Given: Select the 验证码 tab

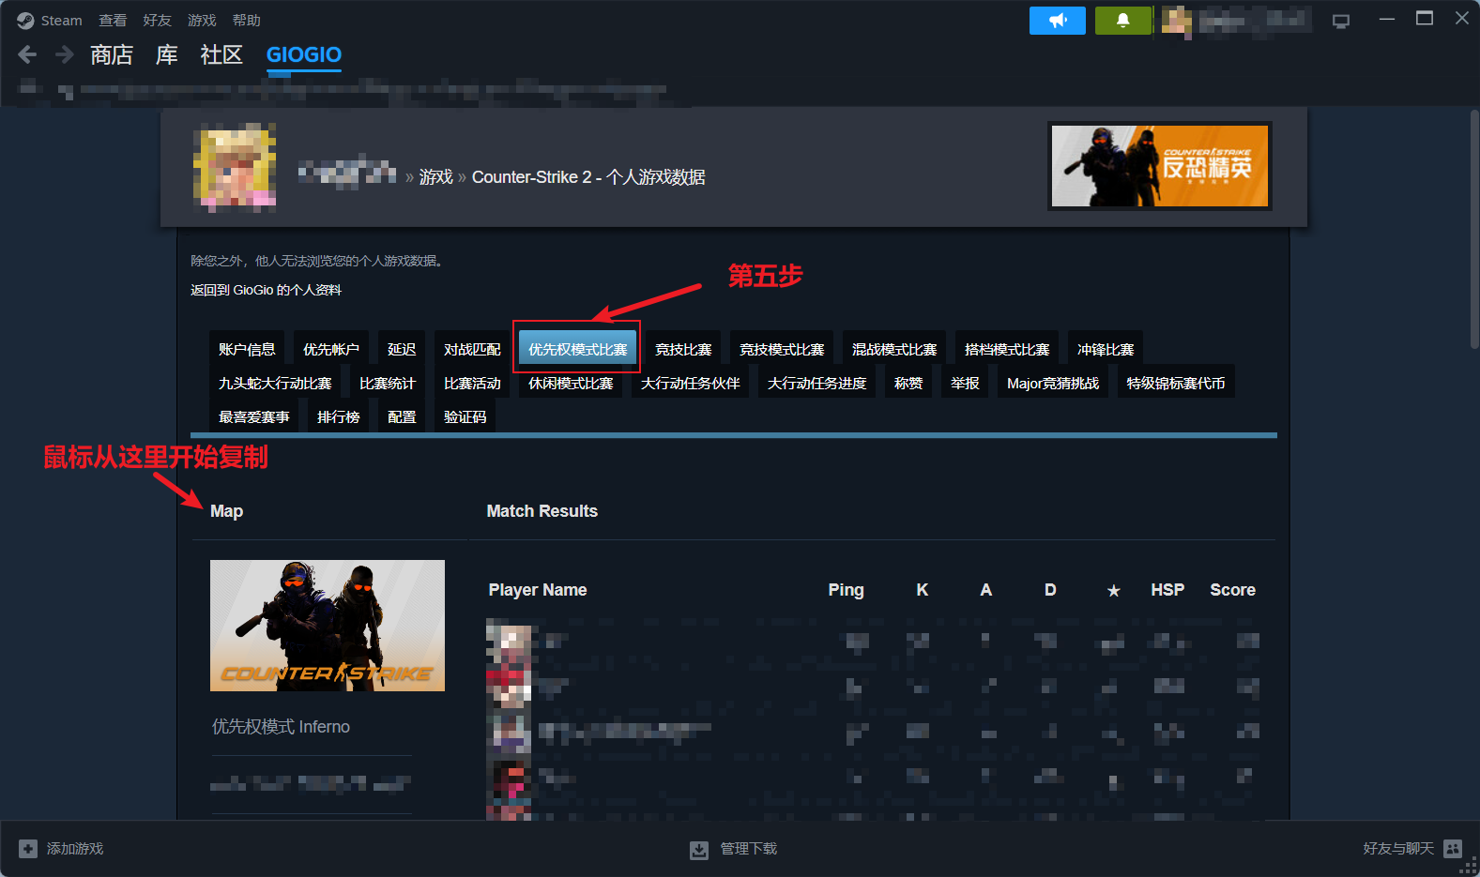Looking at the screenshot, I should click(465, 416).
